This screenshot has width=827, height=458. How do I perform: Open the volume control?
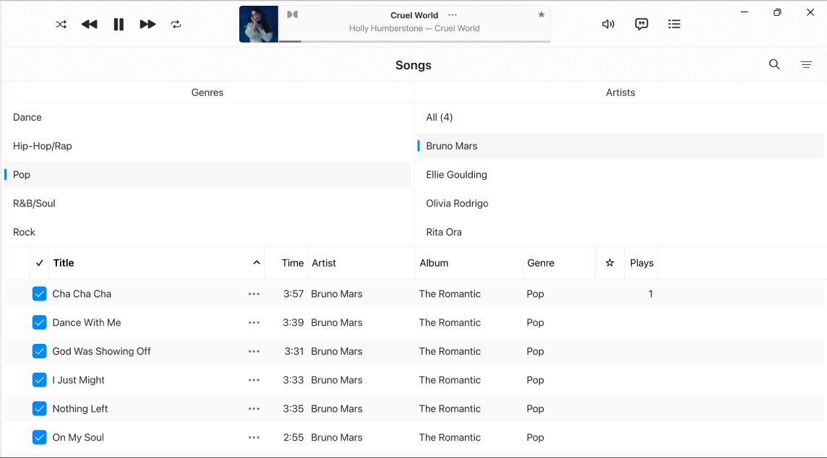[x=608, y=24]
